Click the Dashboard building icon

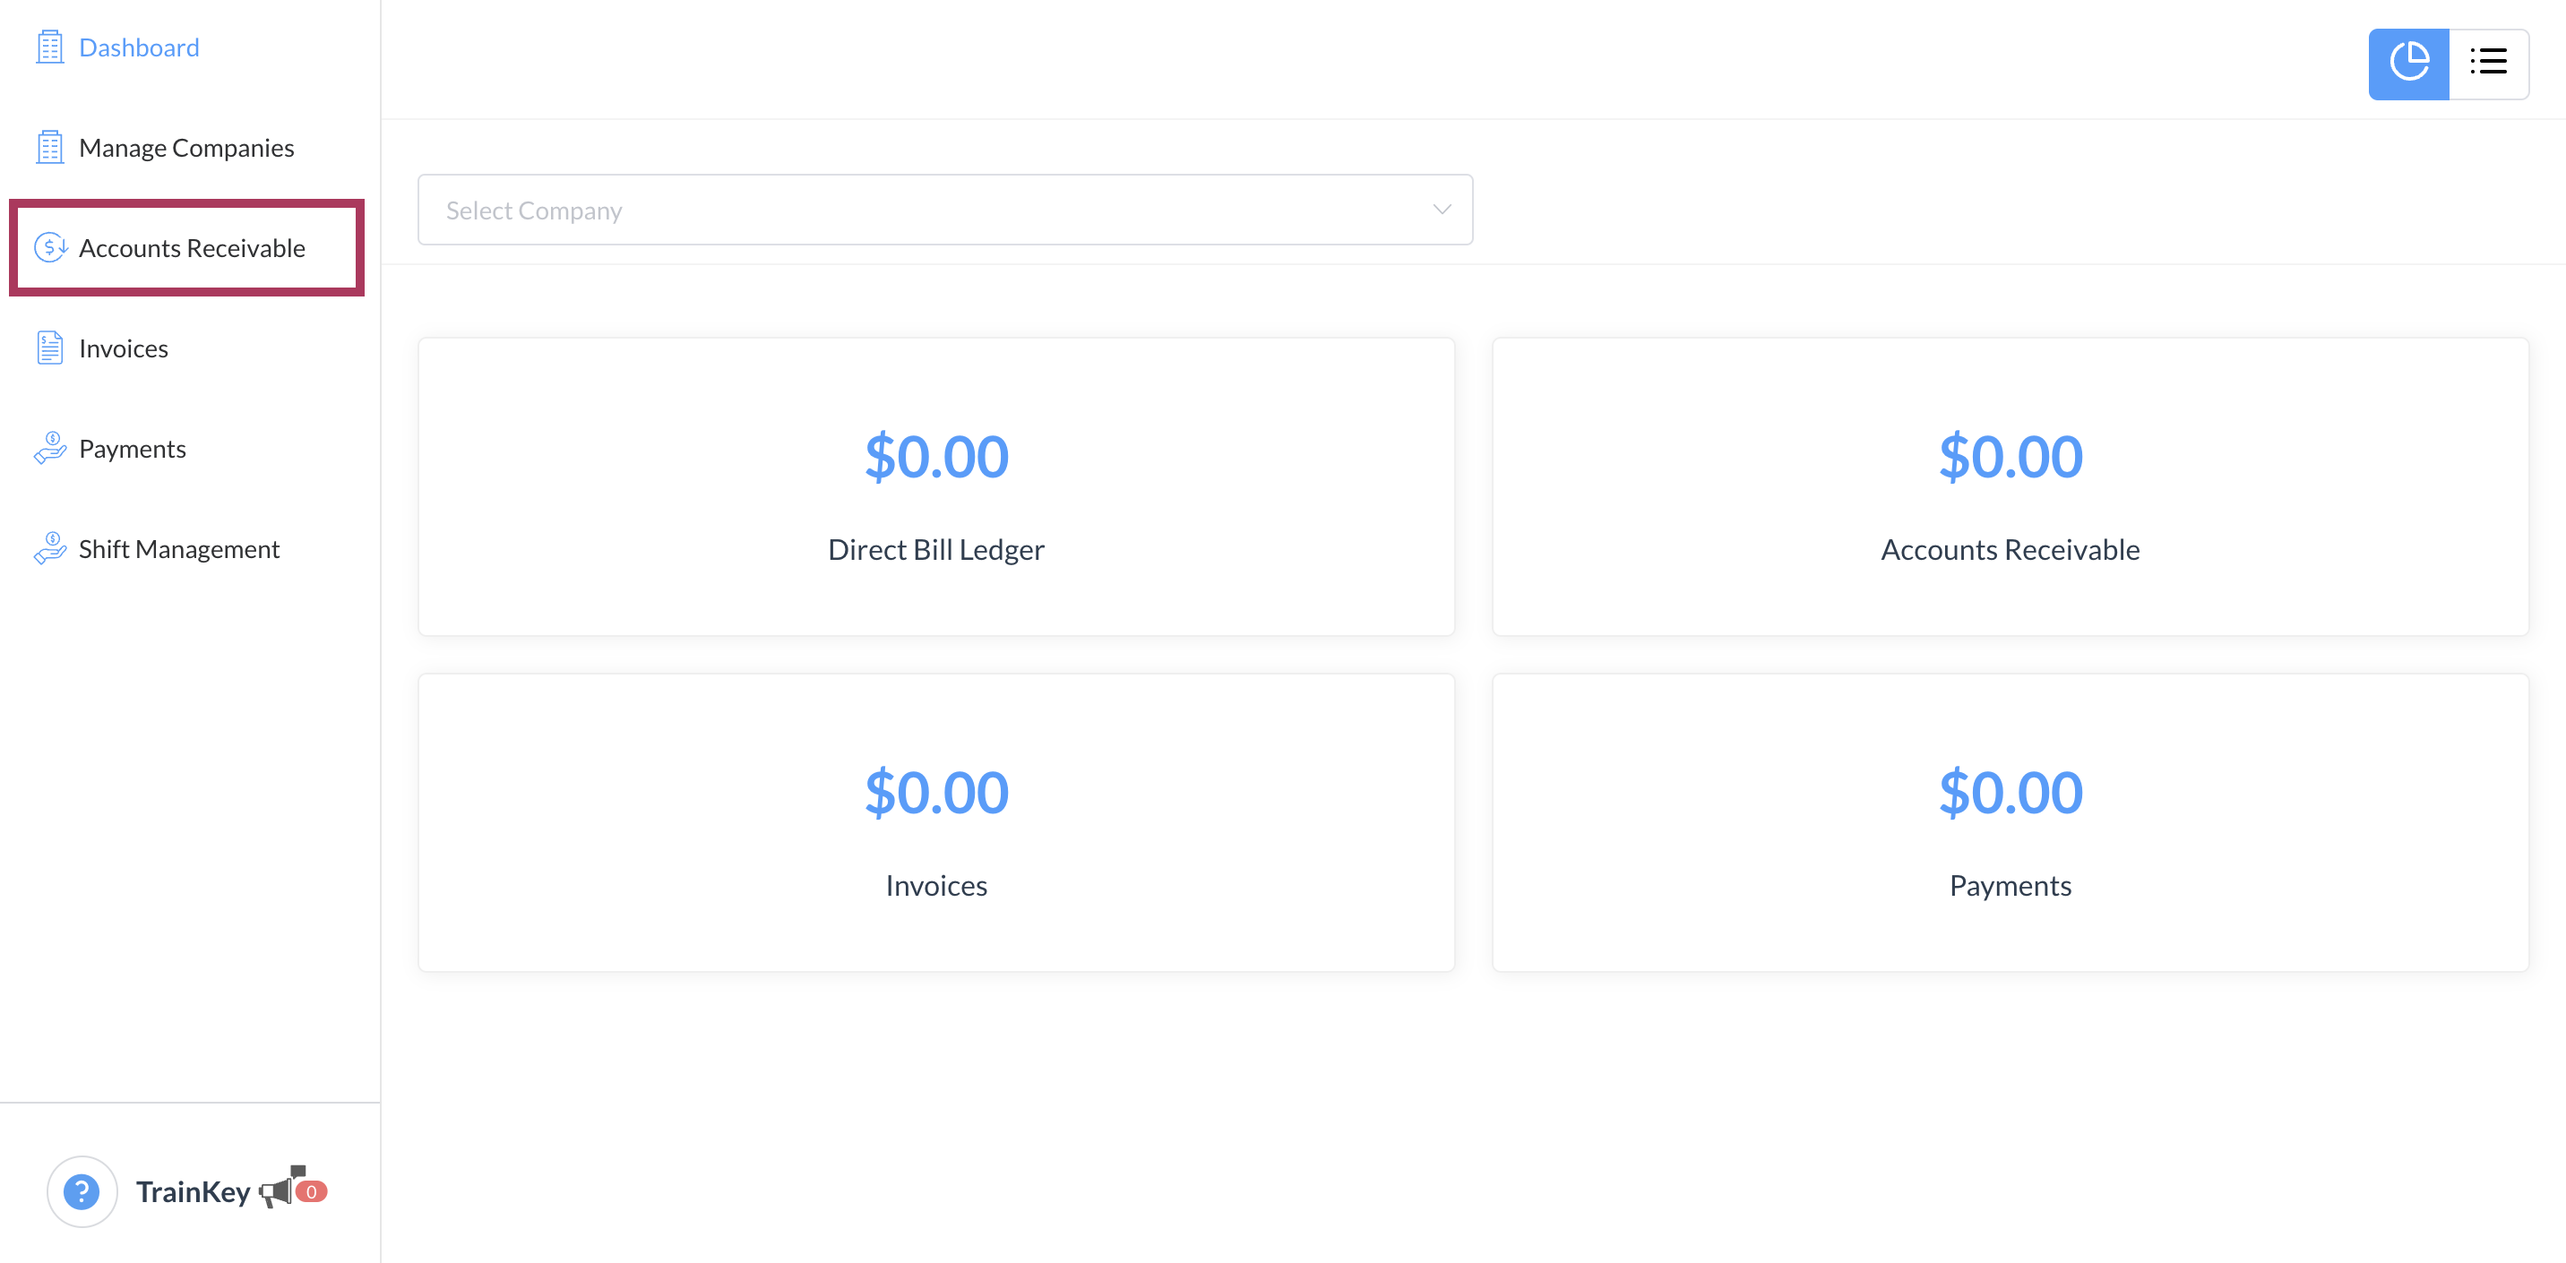coord(50,47)
